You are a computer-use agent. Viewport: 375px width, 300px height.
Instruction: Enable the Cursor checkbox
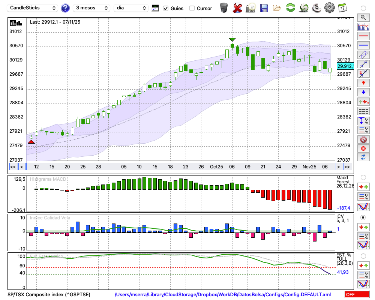[x=192, y=8]
